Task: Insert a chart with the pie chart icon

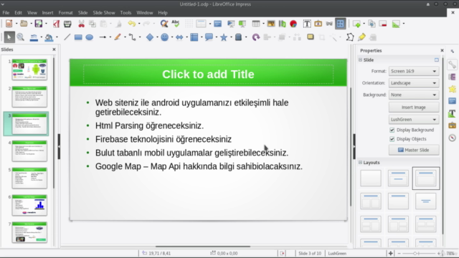Action: (293, 24)
